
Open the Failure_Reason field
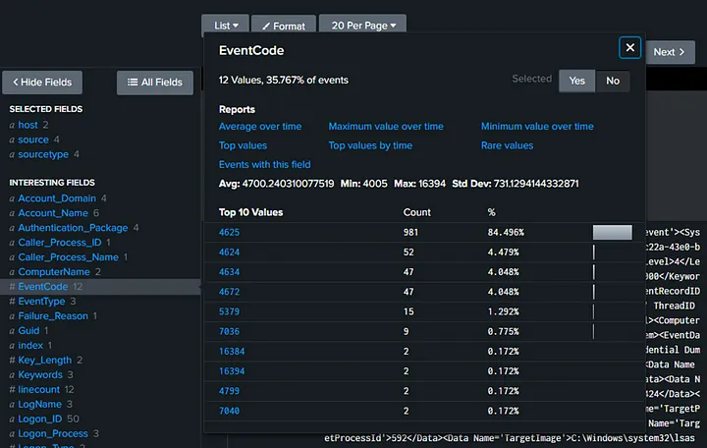click(x=53, y=315)
